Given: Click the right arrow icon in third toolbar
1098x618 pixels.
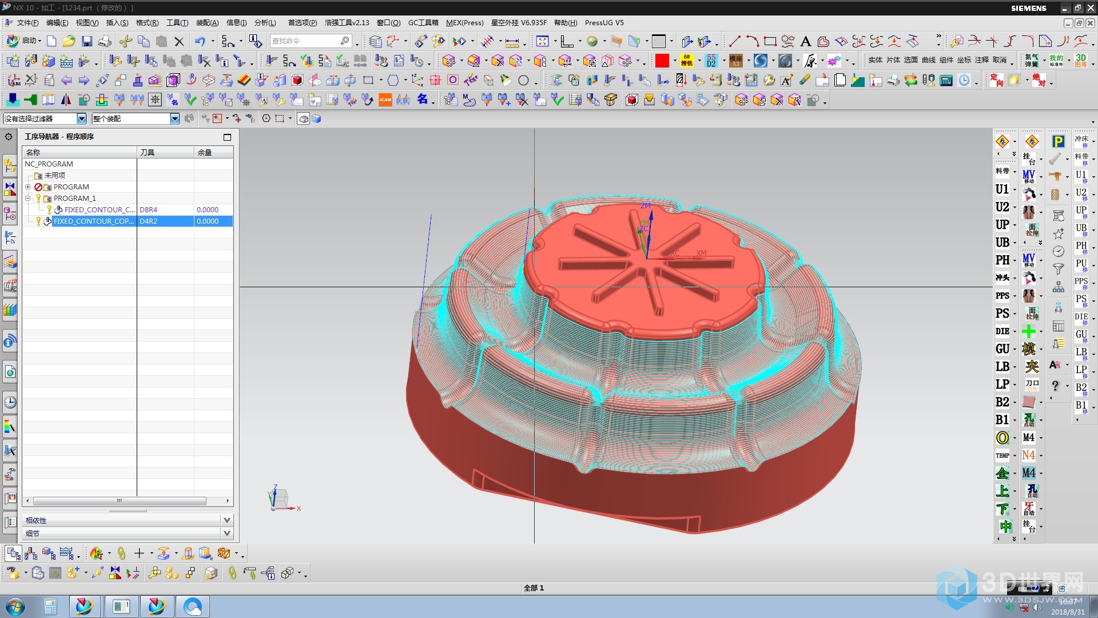Looking at the screenshot, I should (x=84, y=81).
